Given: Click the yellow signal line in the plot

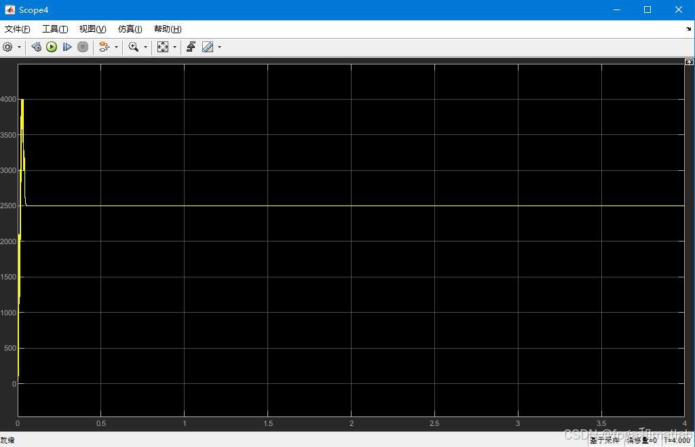Looking at the screenshot, I should pos(351,206).
